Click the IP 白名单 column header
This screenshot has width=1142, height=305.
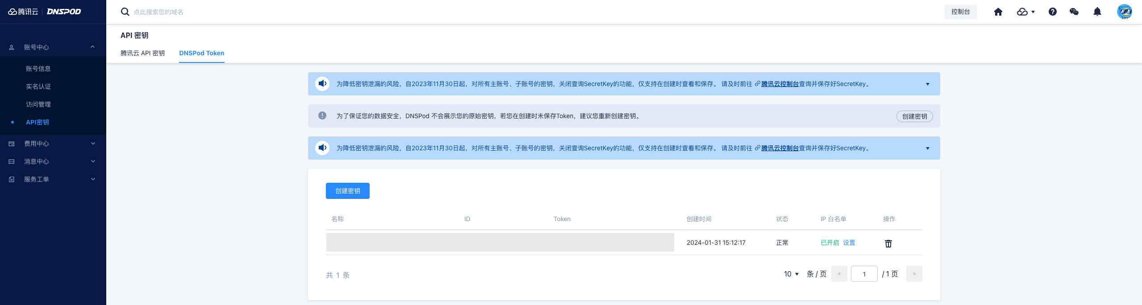click(x=834, y=219)
